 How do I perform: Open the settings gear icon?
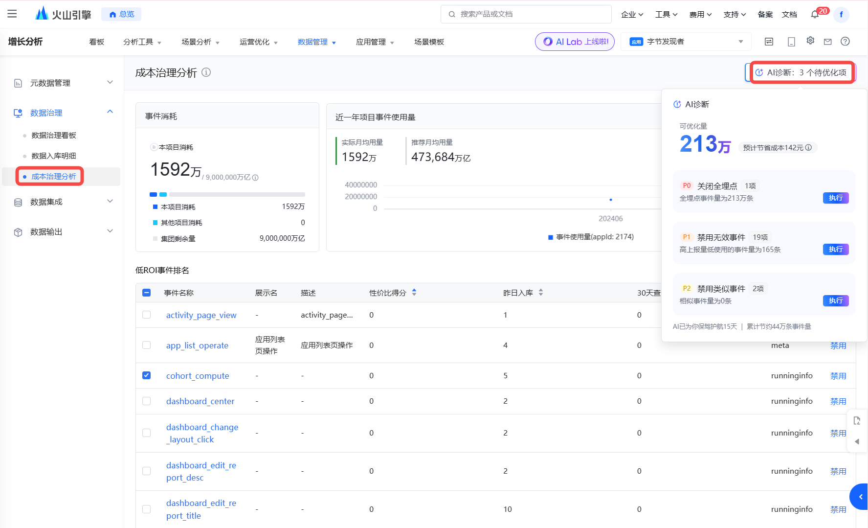[x=810, y=41]
